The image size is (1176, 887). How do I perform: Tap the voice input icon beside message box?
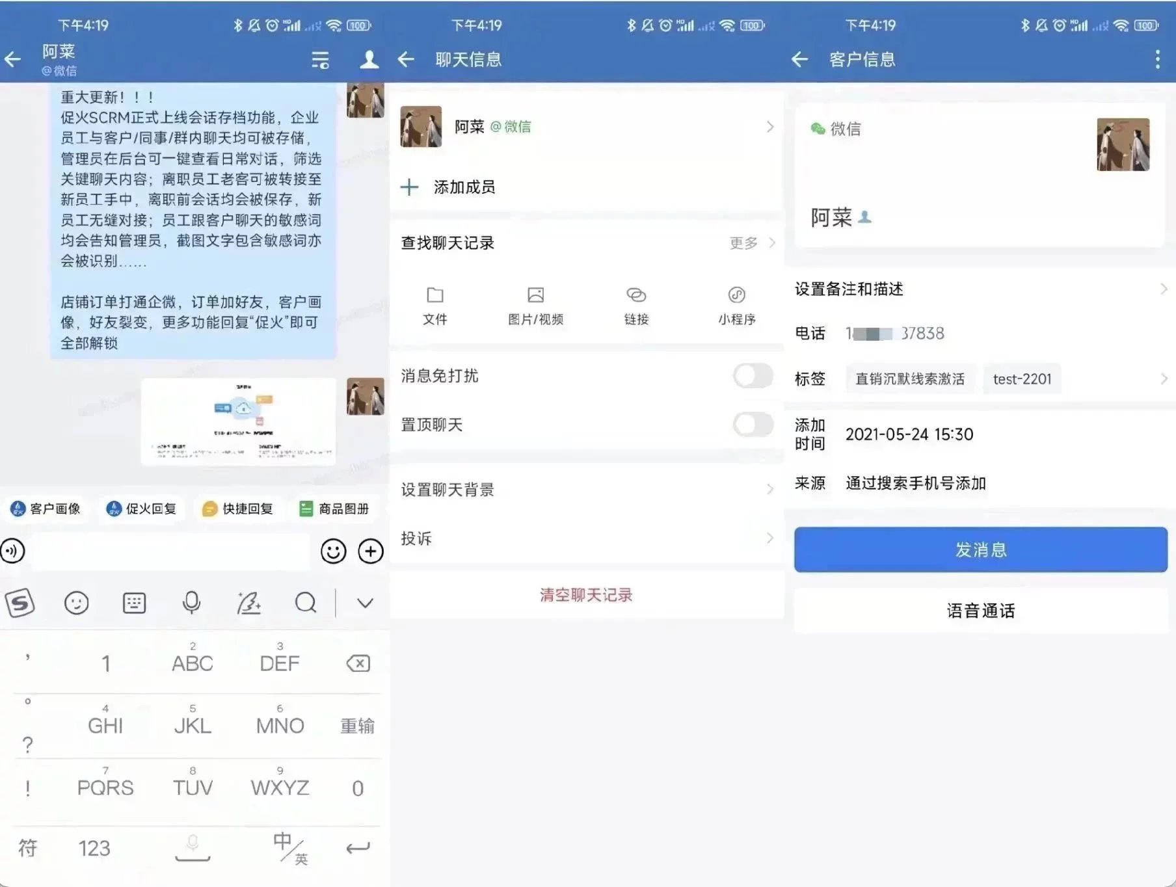[x=13, y=551]
